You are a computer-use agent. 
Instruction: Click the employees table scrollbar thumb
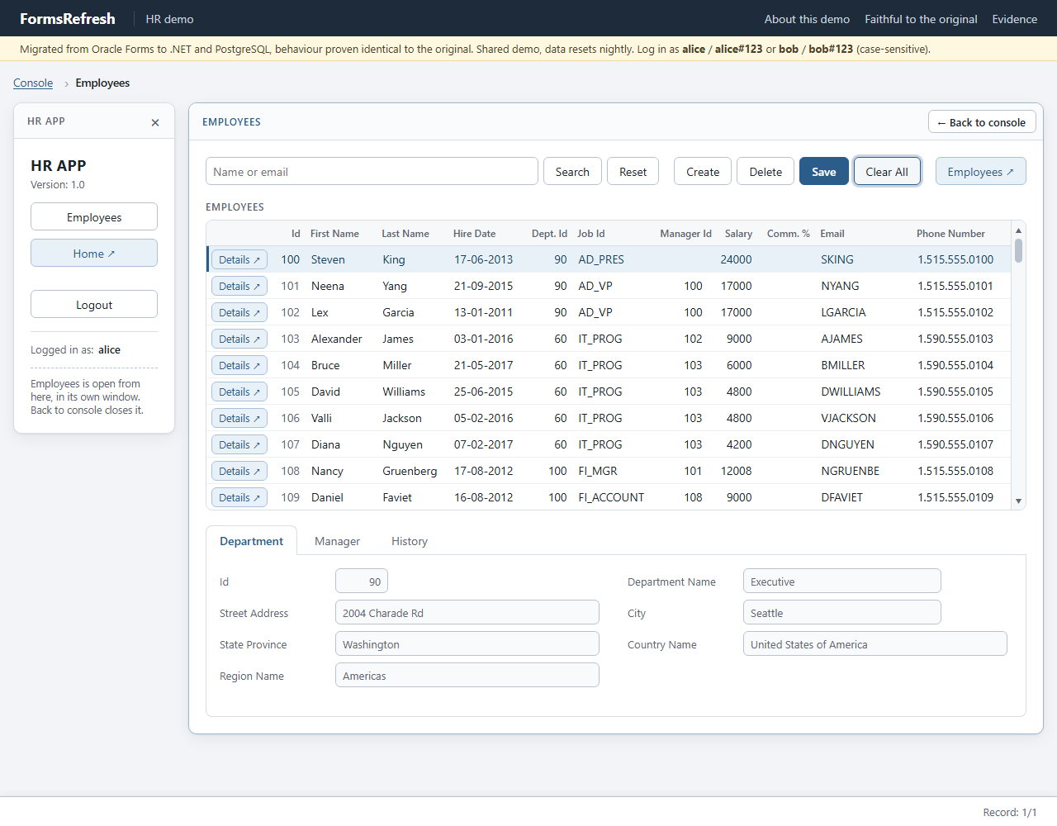pyautogui.click(x=1018, y=250)
